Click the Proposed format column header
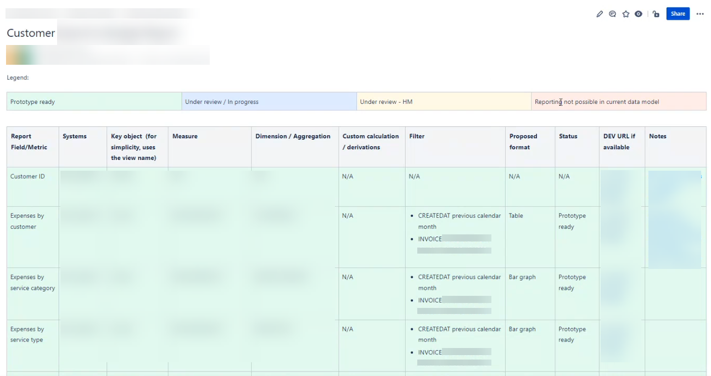The image size is (711, 376). pos(523,142)
